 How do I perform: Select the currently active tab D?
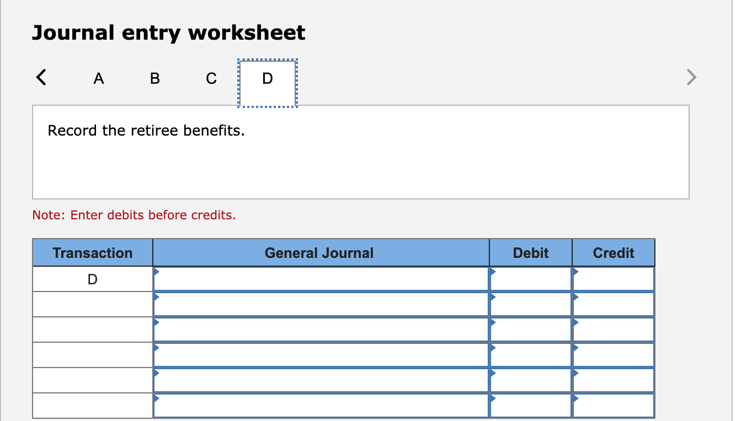(x=267, y=78)
